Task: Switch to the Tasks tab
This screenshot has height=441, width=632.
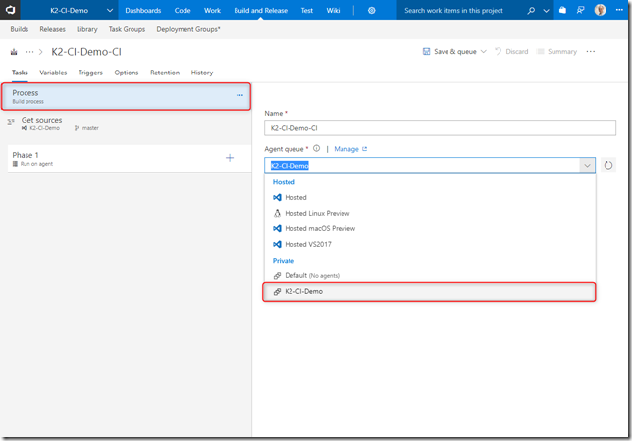Action: (20, 73)
